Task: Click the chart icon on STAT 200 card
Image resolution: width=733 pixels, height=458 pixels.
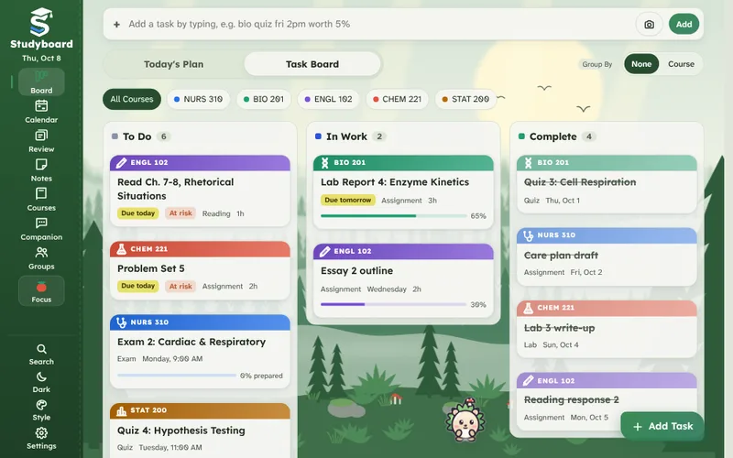Action: [121, 410]
